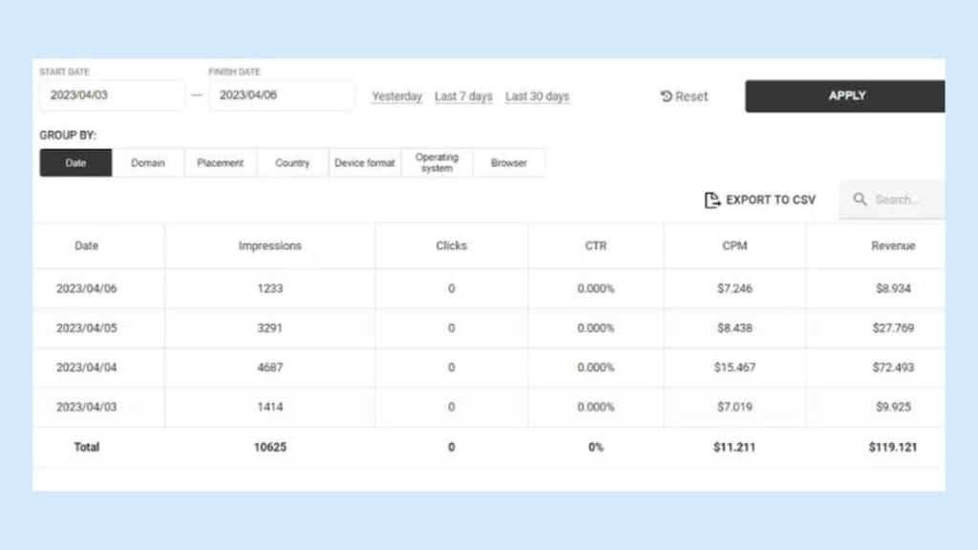Viewport: 978px width, 550px height.
Task: Group results by Country
Action: click(x=292, y=163)
